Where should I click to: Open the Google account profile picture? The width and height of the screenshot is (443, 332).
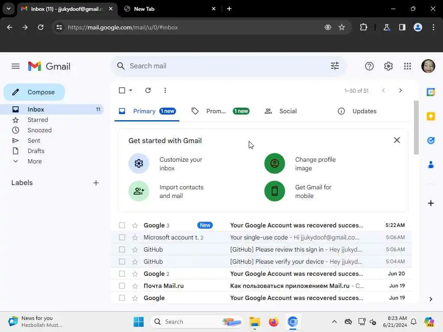(428, 66)
